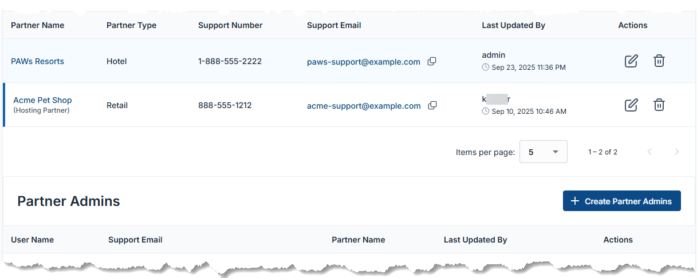This screenshot has width=697, height=278.
Task: Click Last Updated By header in partners table
Action: [513, 25]
